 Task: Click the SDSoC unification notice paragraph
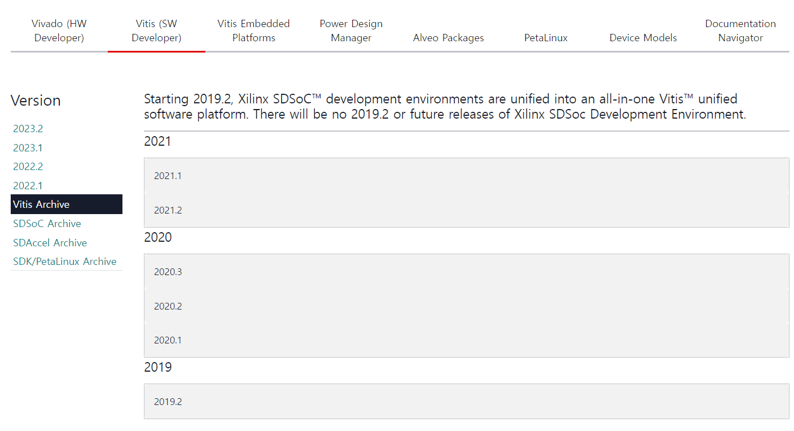pyautogui.click(x=445, y=107)
